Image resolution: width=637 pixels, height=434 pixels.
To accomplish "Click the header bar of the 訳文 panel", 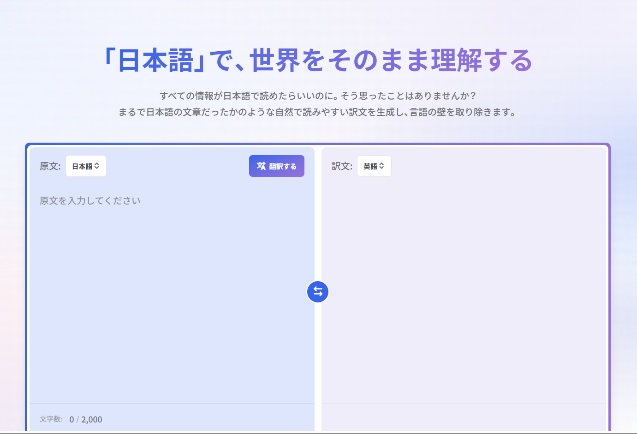I will 498,166.
